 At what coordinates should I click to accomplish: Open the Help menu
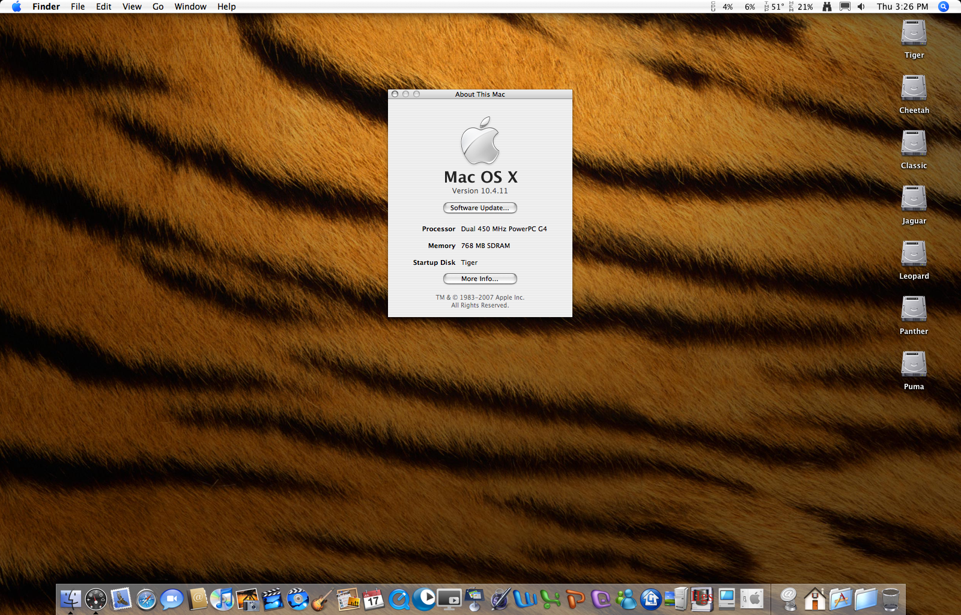pos(226,7)
